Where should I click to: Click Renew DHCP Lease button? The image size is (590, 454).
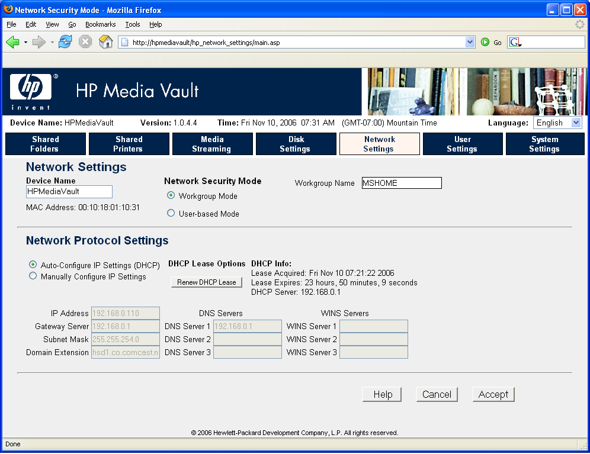click(x=207, y=282)
